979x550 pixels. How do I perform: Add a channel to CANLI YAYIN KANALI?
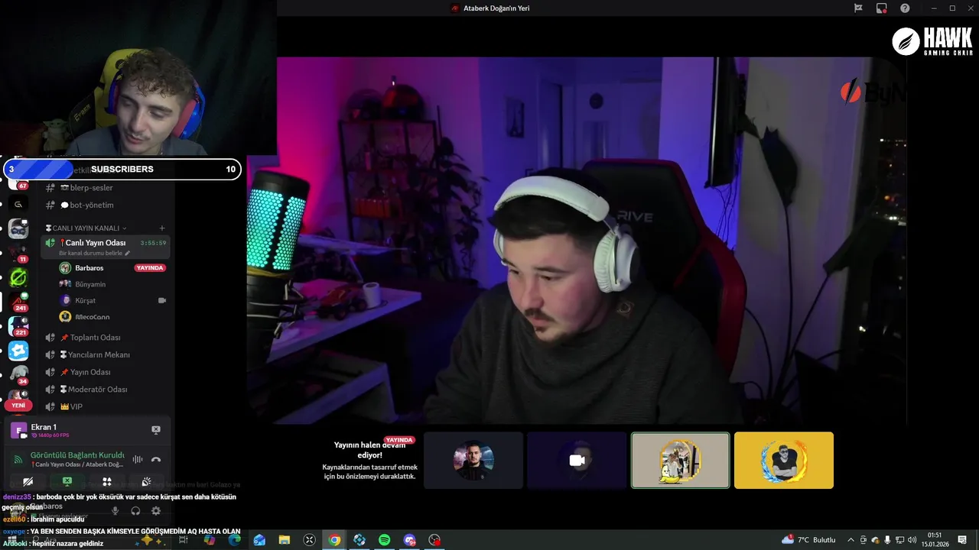[x=161, y=228]
